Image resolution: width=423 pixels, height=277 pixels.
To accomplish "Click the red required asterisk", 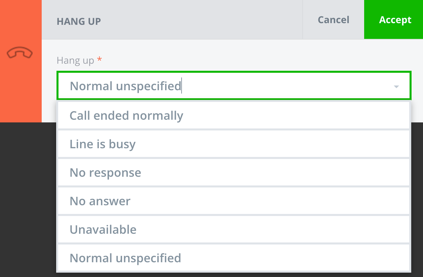I will tap(99, 60).
